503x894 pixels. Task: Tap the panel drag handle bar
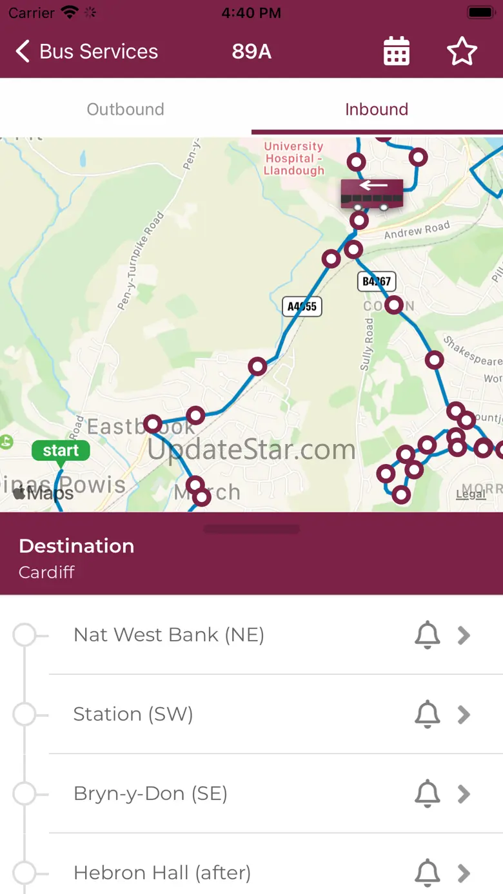pyautogui.click(x=252, y=529)
